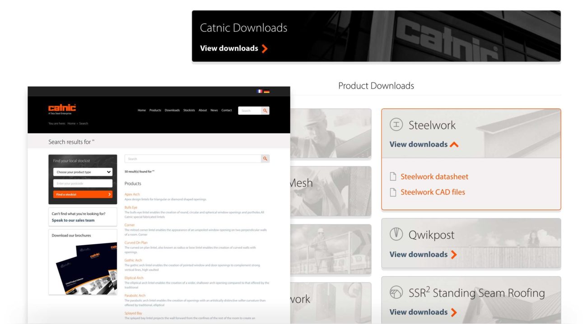
Task: Click the German flag language icon
Action: click(267, 91)
